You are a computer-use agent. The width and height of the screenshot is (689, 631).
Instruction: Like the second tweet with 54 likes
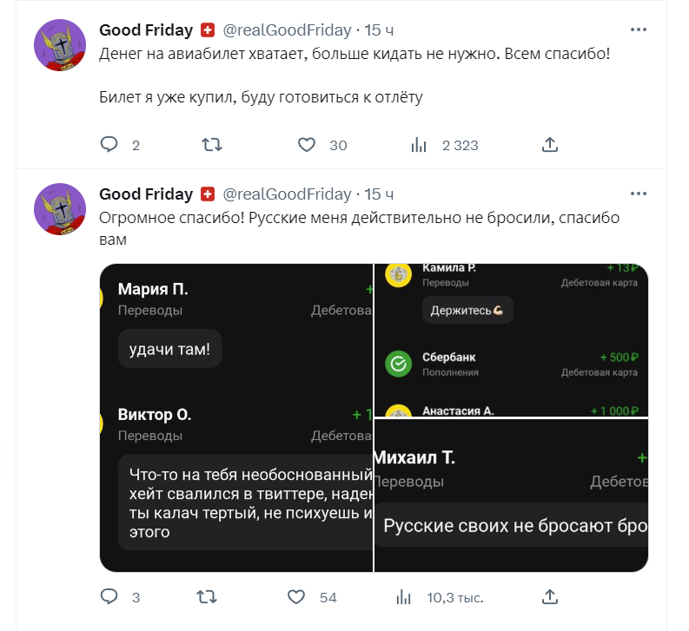(297, 597)
